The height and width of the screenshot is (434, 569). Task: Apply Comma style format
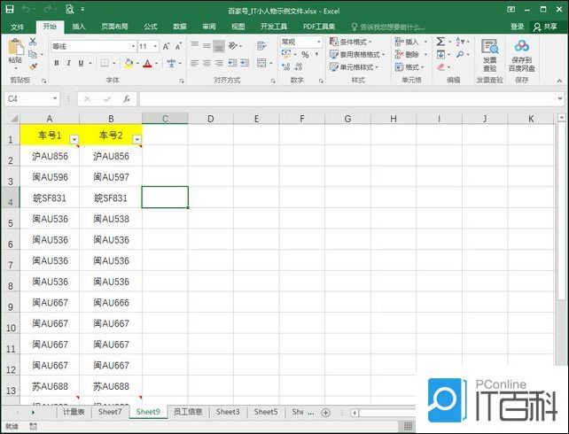pyautogui.click(x=316, y=54)
